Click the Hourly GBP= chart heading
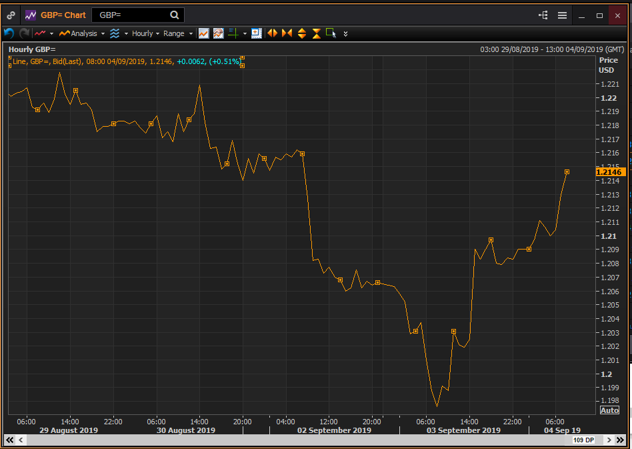Screen dimensions: 632x449 pyautogui.click(x=32, y=49)
